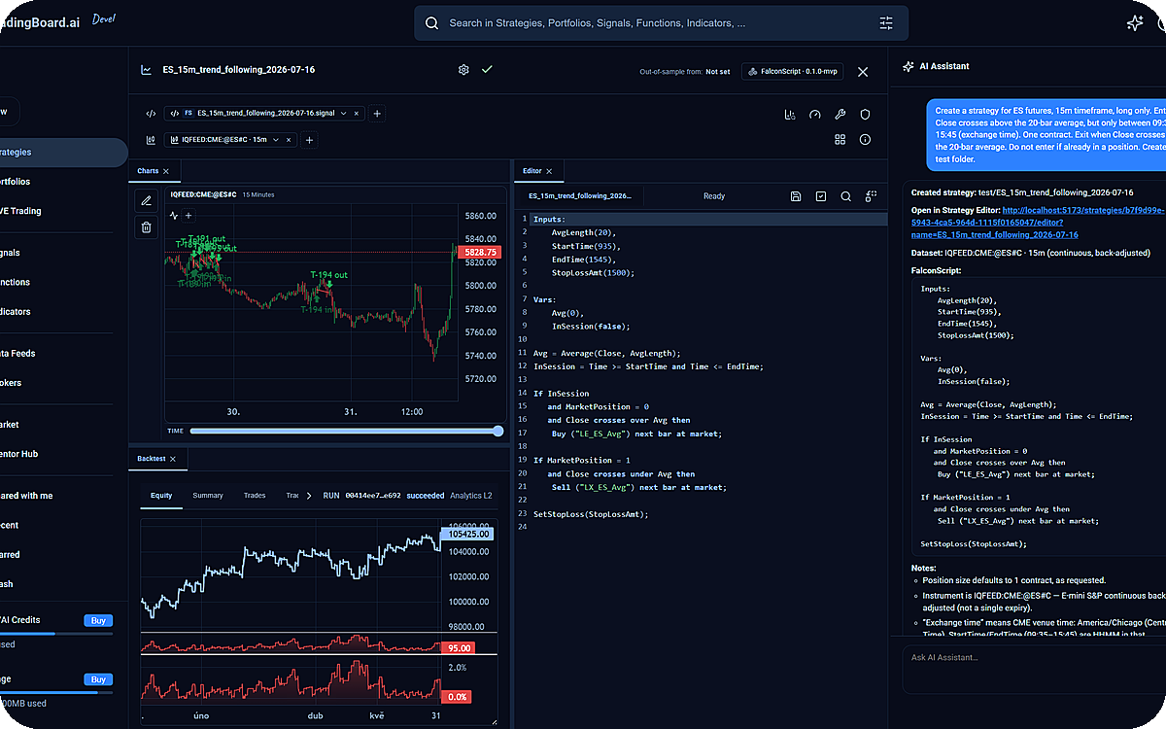Select the chart drawing pencil tool
The height and width of the screenshot is (729, 1166).
point(146,201)
